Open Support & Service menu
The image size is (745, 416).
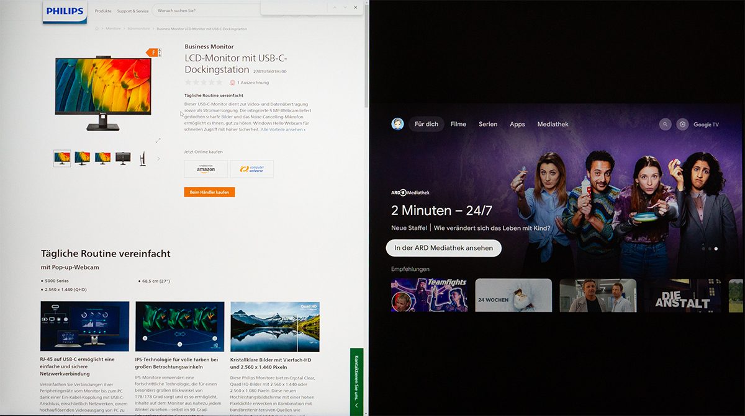tap(133, 11)
